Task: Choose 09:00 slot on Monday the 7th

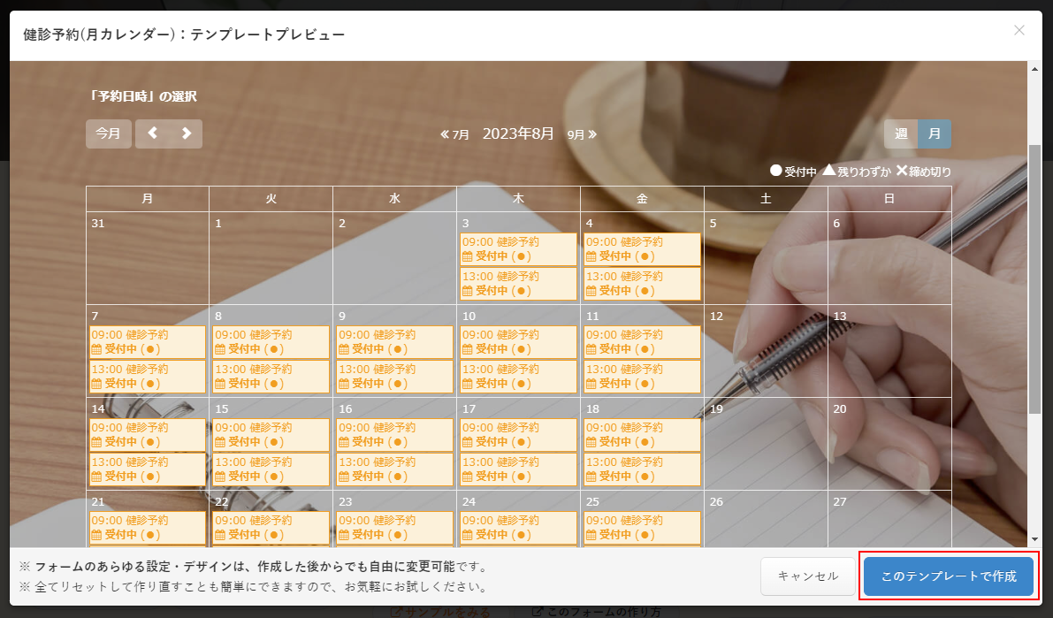Action: point(148,341)
